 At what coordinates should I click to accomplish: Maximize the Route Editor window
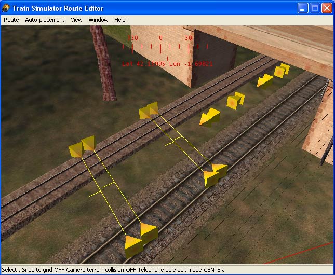pos(315,8)
